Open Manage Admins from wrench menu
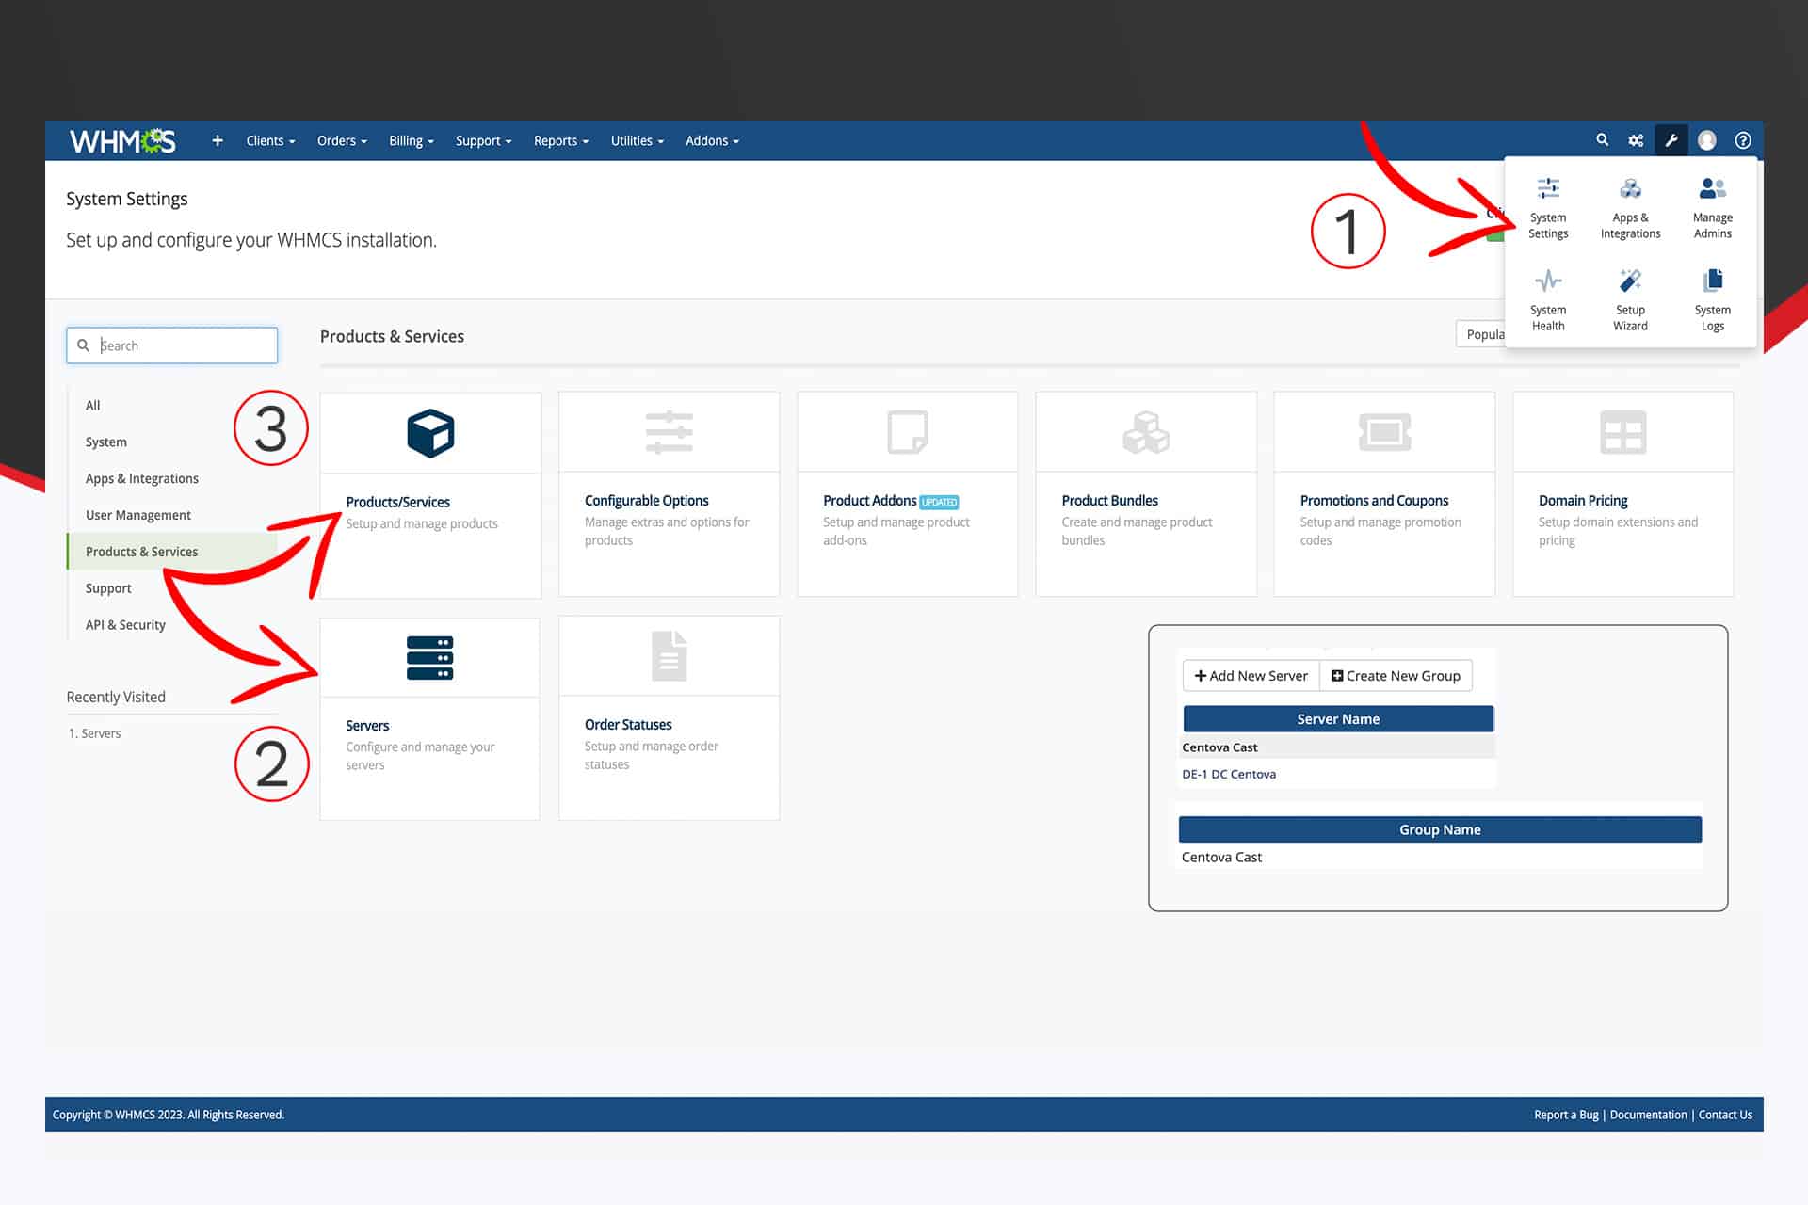Viewport: 1808px width, 1205px height. click(1712, 208)
